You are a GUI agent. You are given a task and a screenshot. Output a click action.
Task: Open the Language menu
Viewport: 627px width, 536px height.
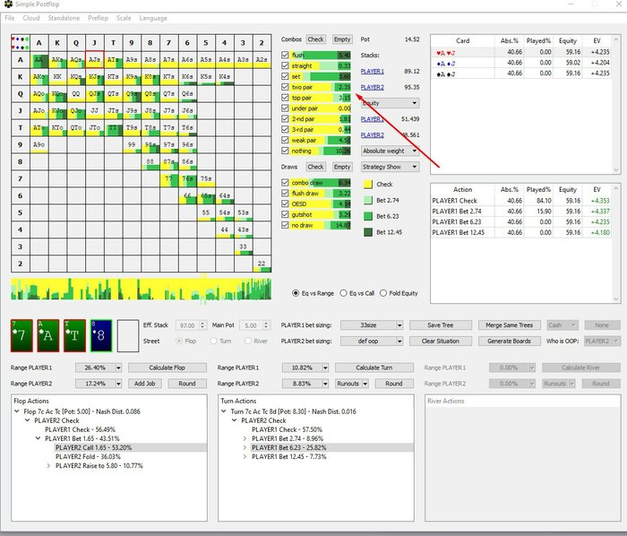coord(153,18)
